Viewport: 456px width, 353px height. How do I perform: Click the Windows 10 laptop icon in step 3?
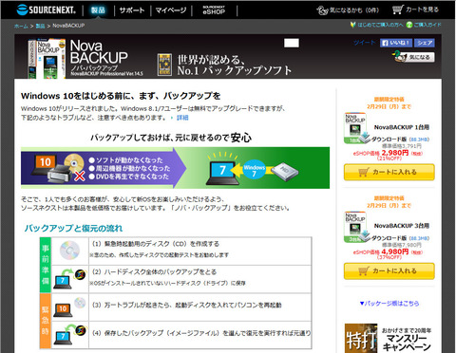tap(63, 309)
